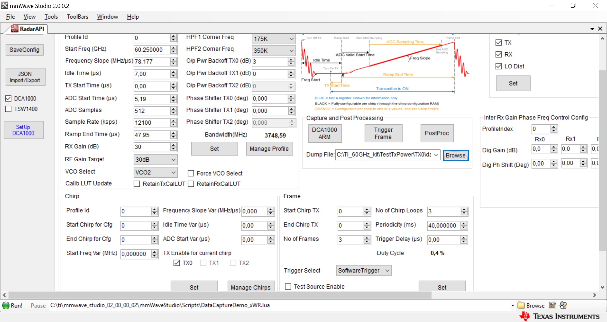Toggle the DCA1000 checkbox

click(9, 98)
